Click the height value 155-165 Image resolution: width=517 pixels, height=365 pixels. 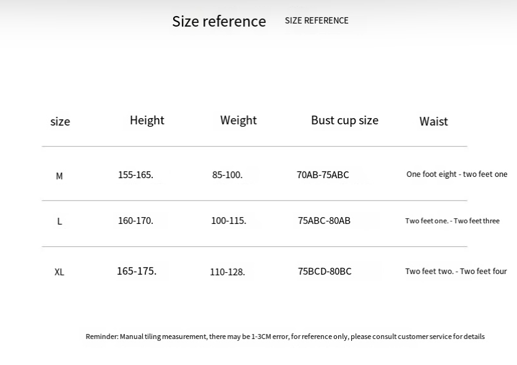135,174
